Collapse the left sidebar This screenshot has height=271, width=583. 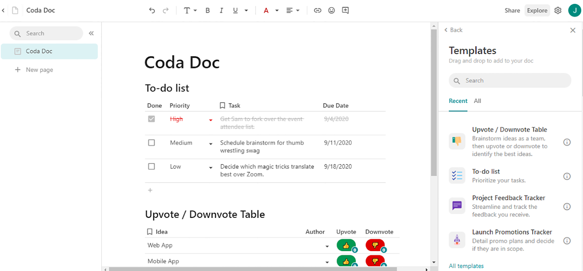pyautogui.click(x=91, y=33)
